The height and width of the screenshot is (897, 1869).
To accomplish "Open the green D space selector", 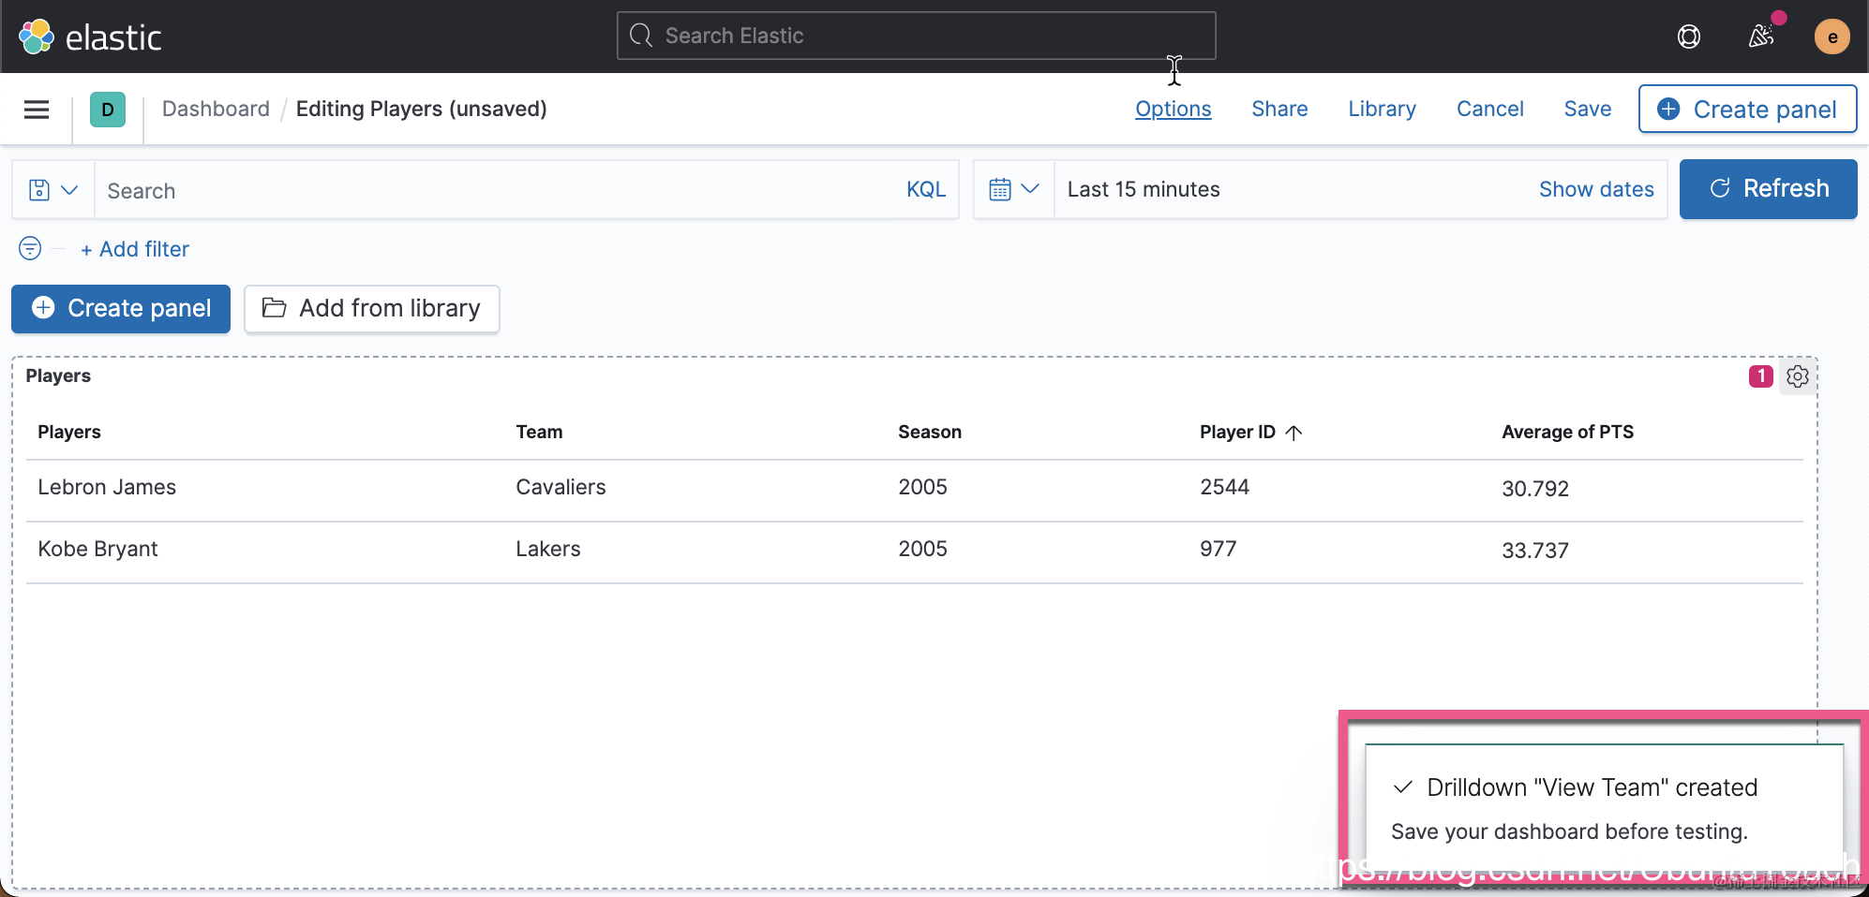I will tap(108, 110).
